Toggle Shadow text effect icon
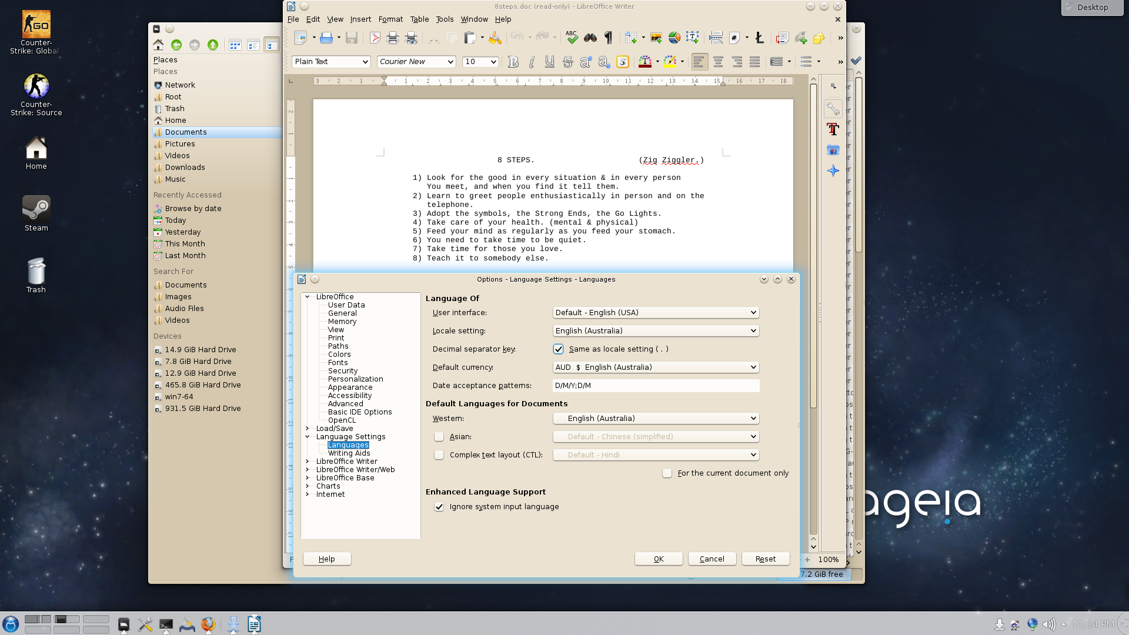1129x635 pixels. point(623,62)
